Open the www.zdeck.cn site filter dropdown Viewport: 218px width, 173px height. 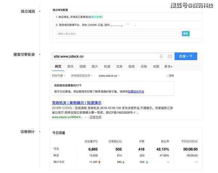(x=109, y=75)
